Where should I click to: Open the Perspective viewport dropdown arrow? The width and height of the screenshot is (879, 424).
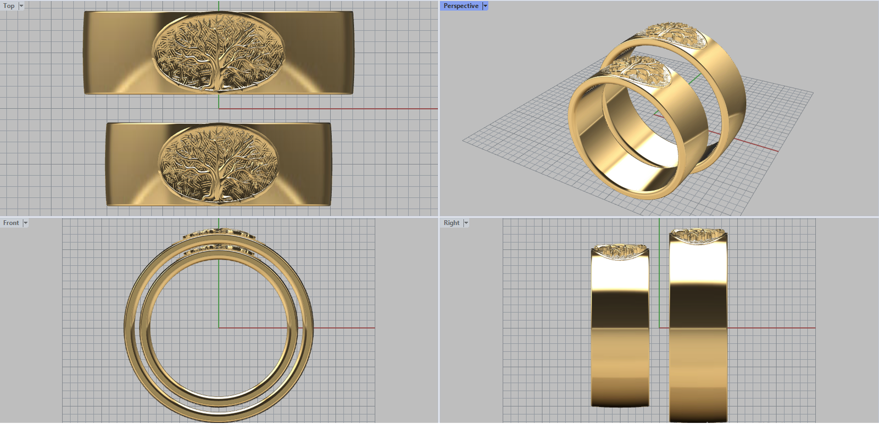[485, 6]
